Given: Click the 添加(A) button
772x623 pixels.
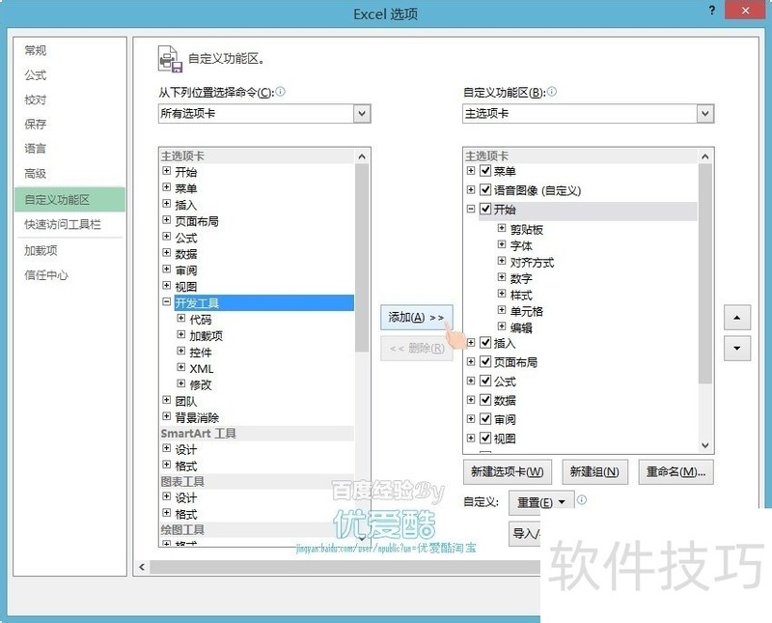Looking at the screenshot, I should (415, 316).
